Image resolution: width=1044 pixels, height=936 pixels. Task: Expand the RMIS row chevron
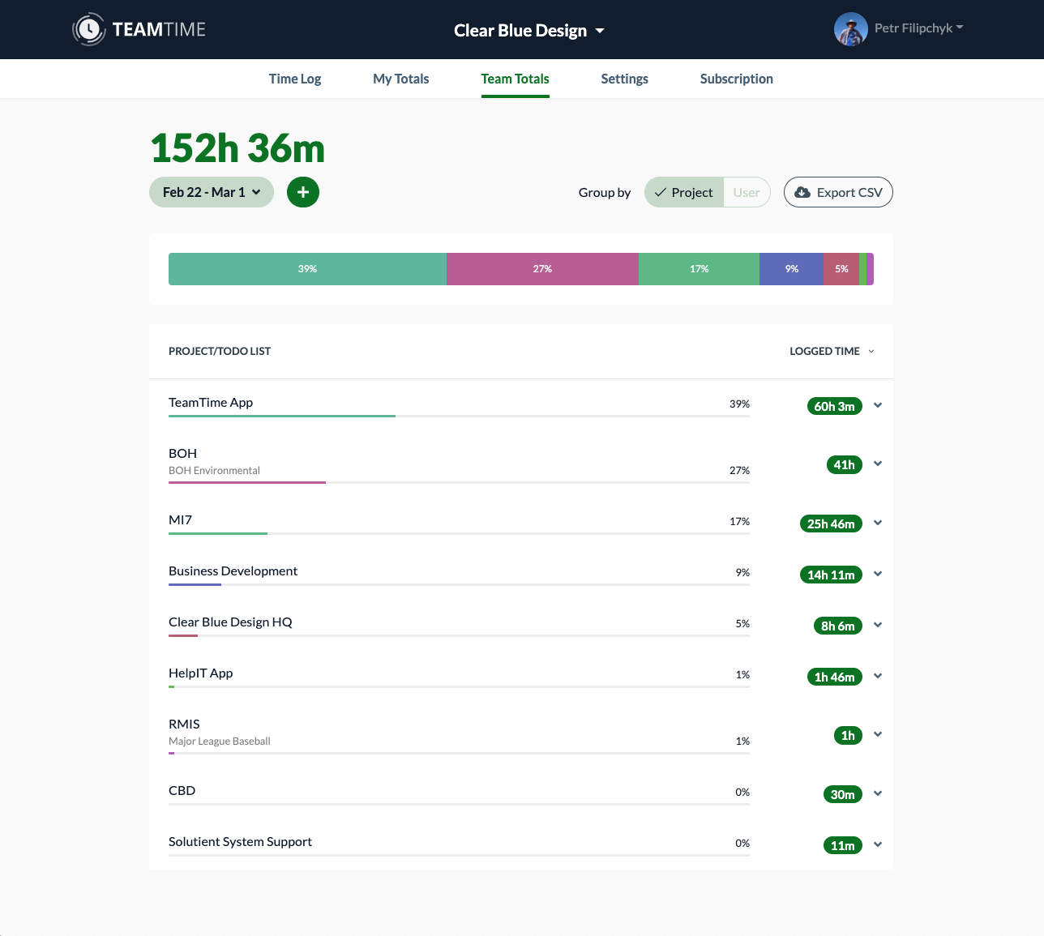878,734
